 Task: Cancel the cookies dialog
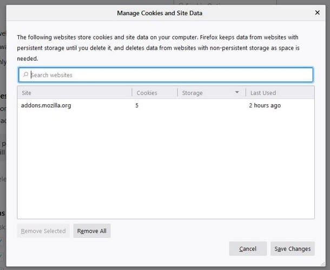point(248,248)
